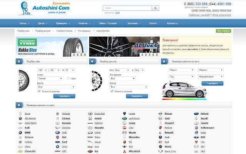Click the Chevrolet bowtie logo icon
This screenshot has height=154, width=246.
click(20, 151)
